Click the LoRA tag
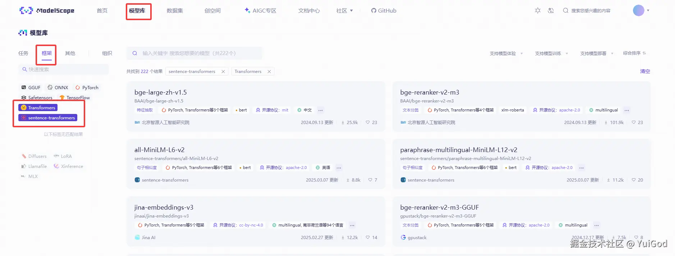This screenshot has width=675, height=256. pos(63,156)
